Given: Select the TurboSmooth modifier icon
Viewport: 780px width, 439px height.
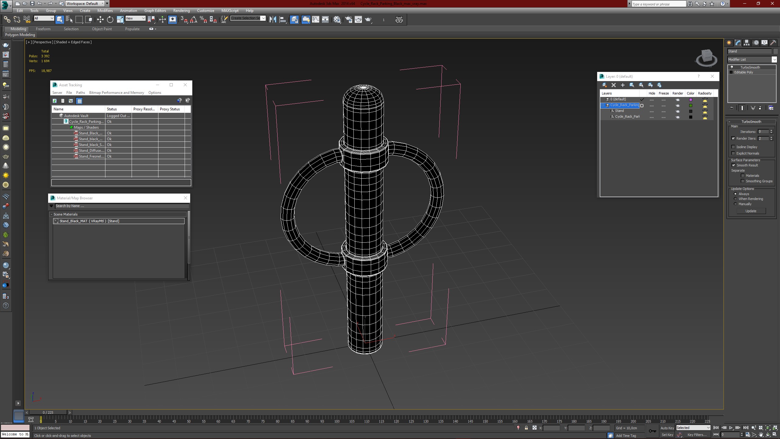Looking at the screenshot, I should click(x=732, y=67).
